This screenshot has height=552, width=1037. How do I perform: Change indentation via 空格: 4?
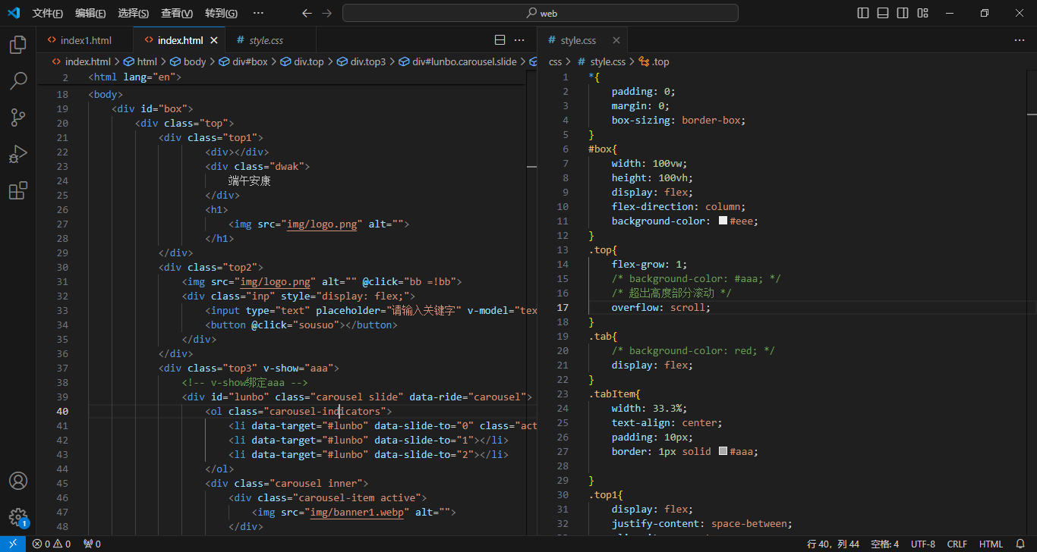point(884,544)
